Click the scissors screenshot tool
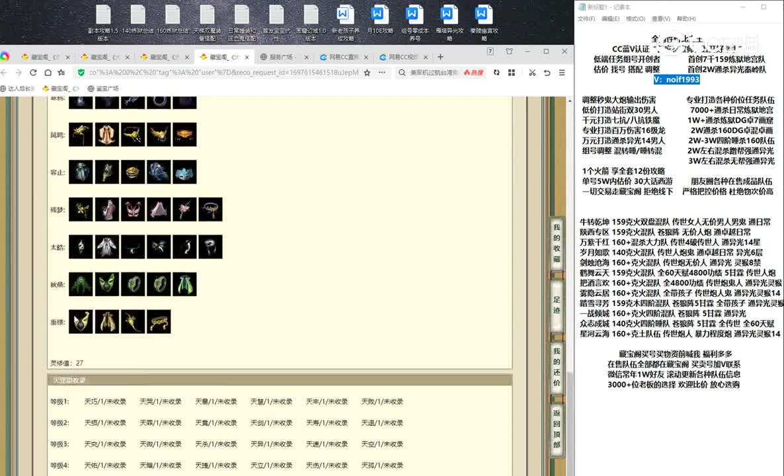 532,73
